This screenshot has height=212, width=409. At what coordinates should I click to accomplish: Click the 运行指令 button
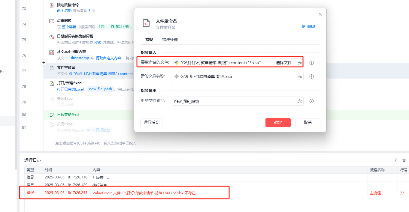click(x=151, y=122)
